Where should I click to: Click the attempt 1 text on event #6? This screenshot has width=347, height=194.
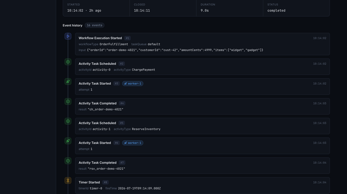point(85,149)
